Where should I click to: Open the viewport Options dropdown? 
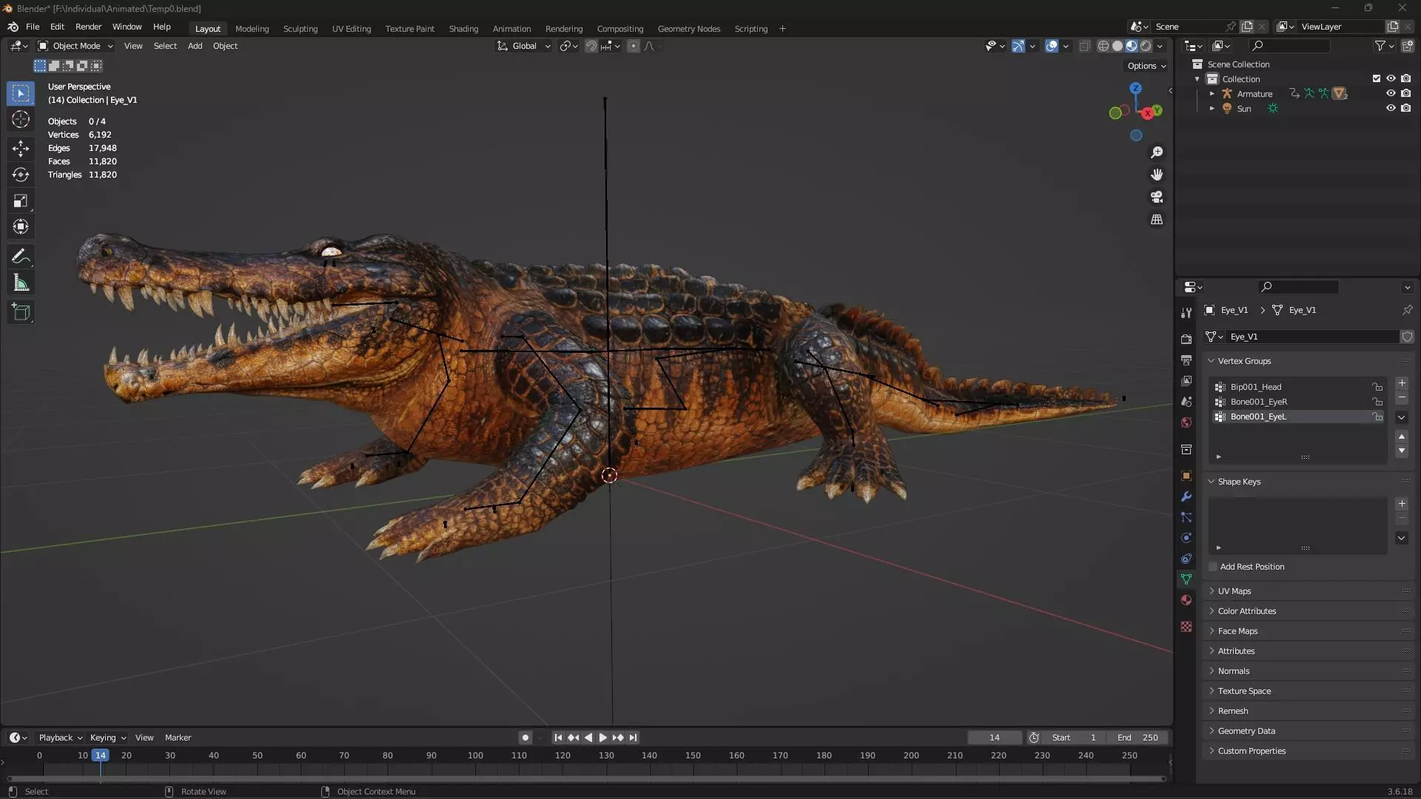click(1146, 66)
